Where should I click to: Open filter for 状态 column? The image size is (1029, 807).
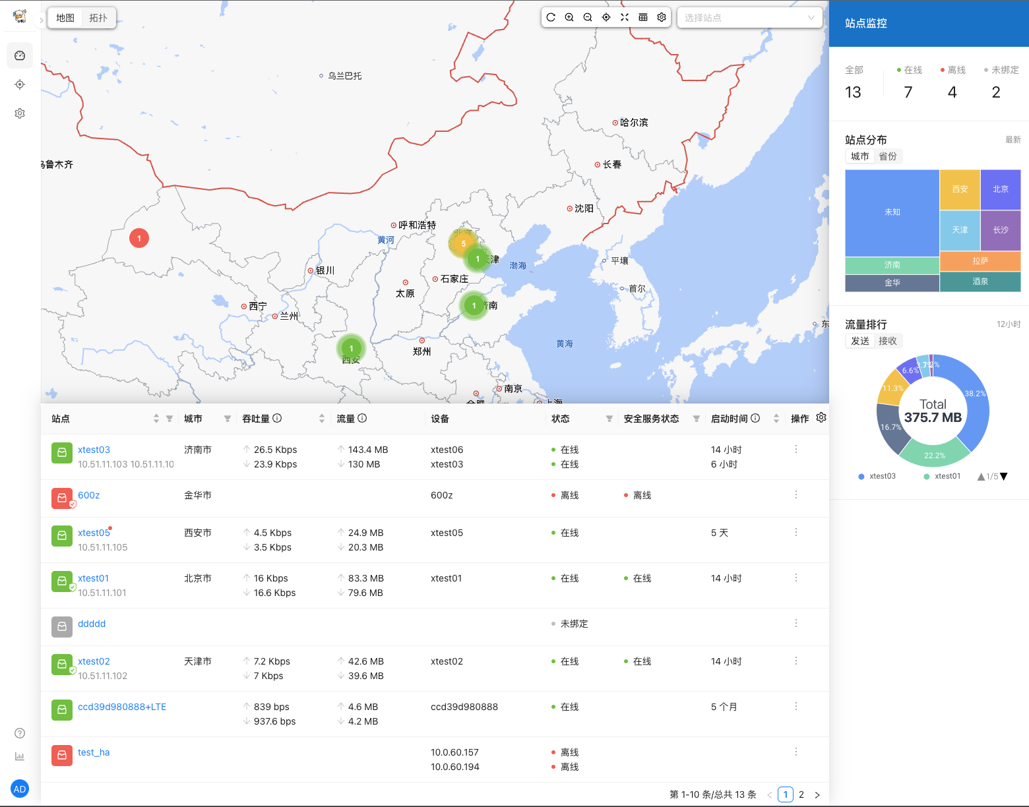609,419
